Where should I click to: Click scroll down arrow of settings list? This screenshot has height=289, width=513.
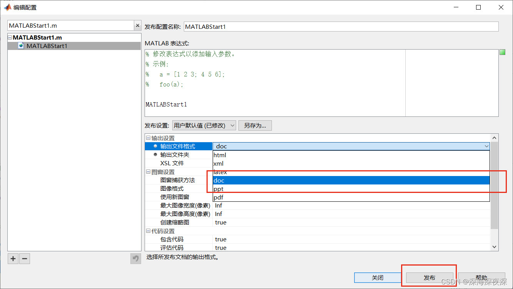tap(495, 247)
